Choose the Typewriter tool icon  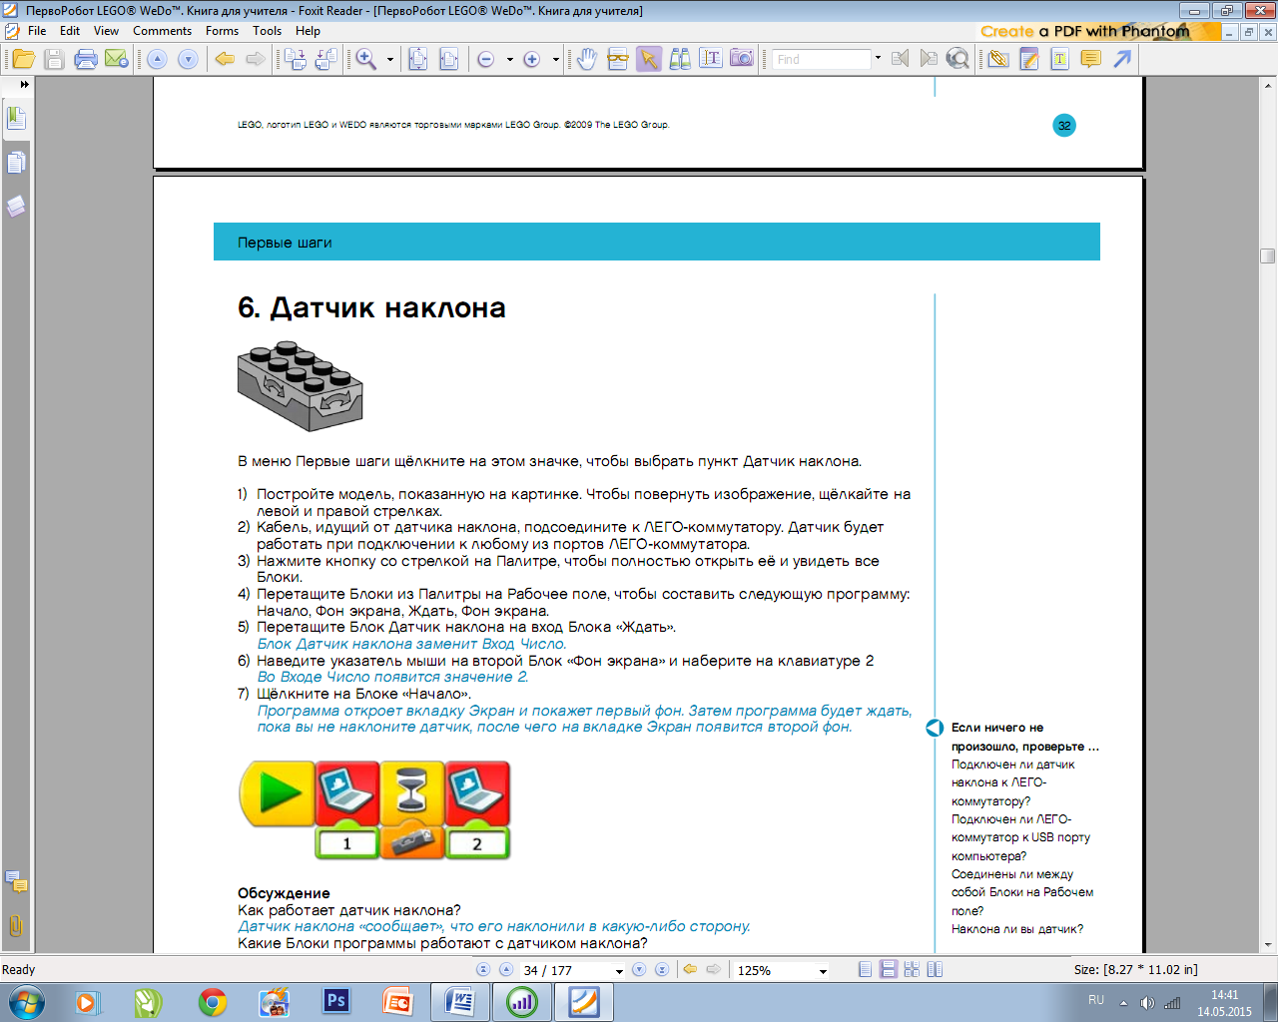click(1059, 60)
